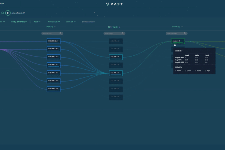Click the sort arrow next to Host
The image size is (225, 150).
(x=55, y=27)
